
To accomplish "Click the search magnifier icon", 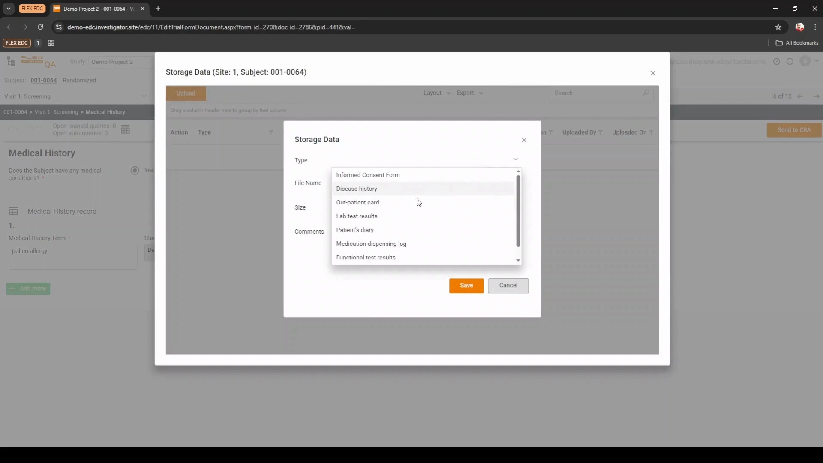I will (x=646, y=93).
